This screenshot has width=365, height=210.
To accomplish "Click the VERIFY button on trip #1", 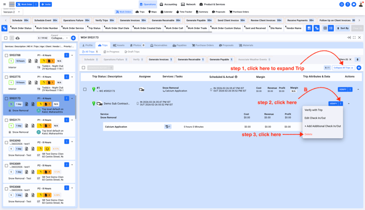I will (343, 89).
